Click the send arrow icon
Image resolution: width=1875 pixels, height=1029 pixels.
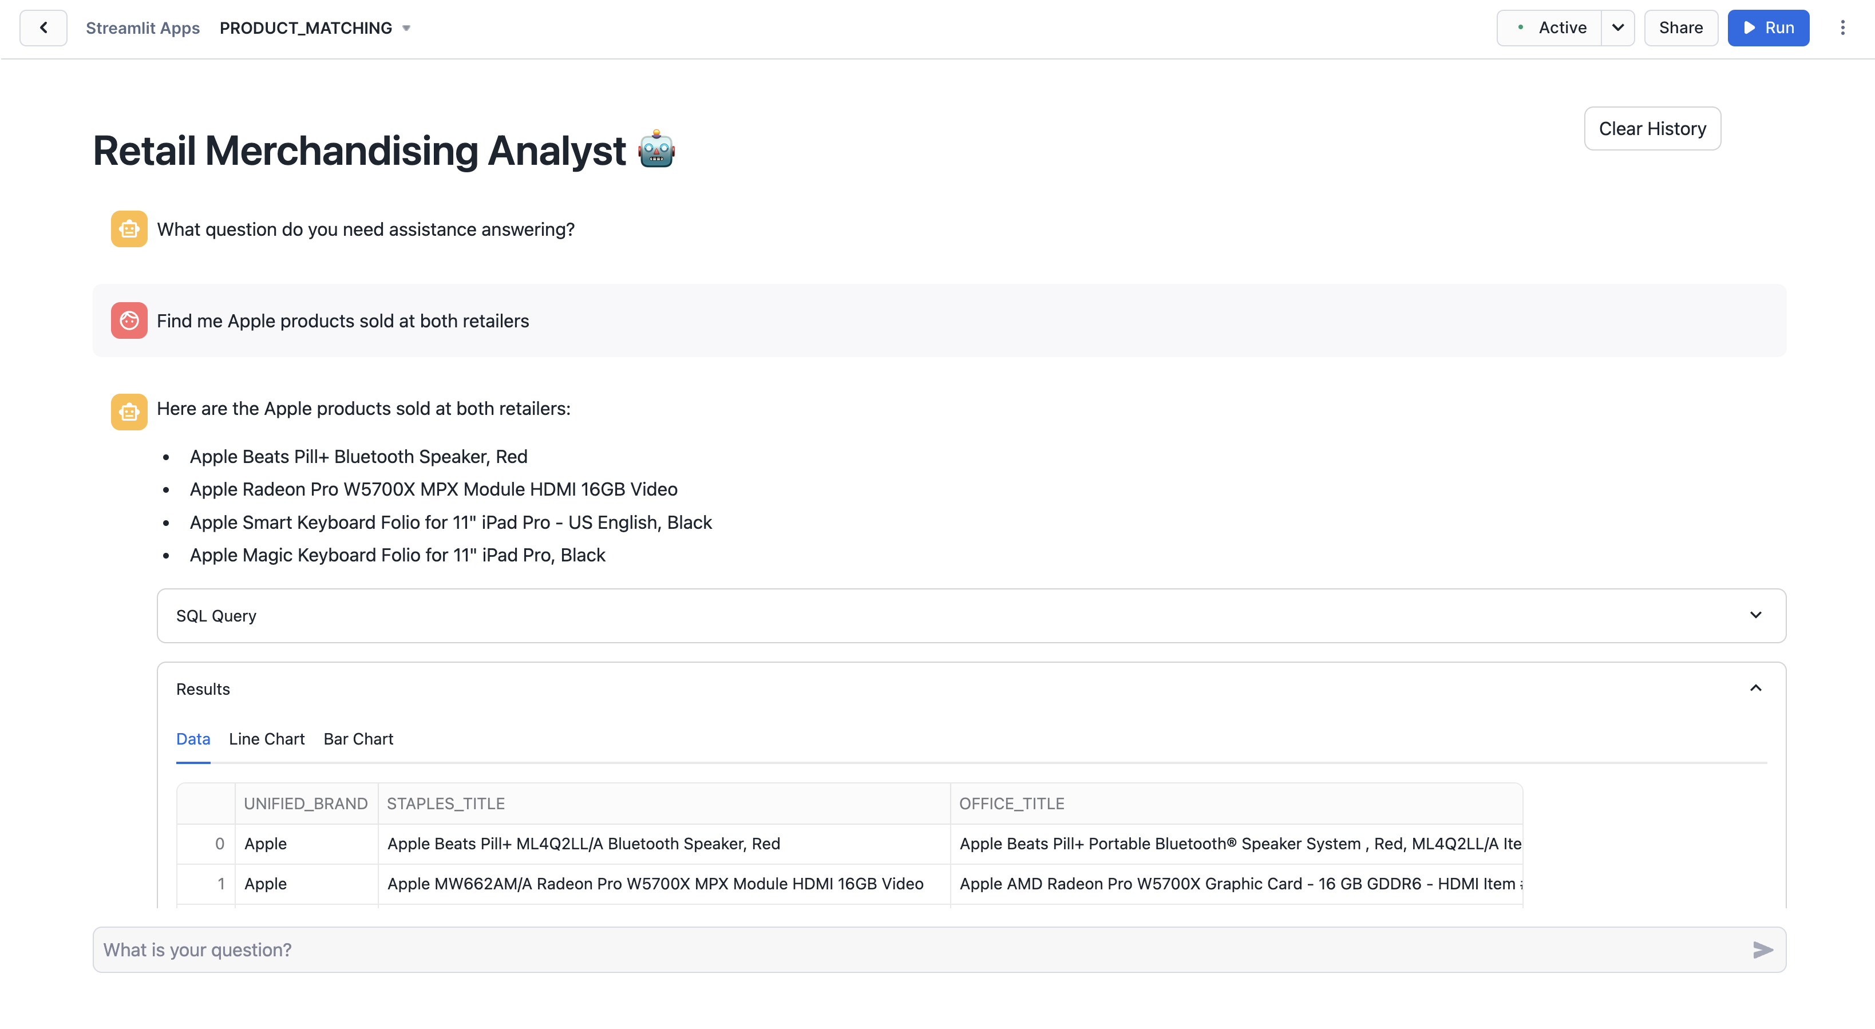pyautogui.click(x=1762, y=949)
